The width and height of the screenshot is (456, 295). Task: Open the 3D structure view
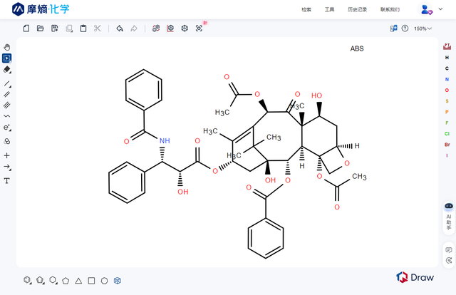coord(185,29)
